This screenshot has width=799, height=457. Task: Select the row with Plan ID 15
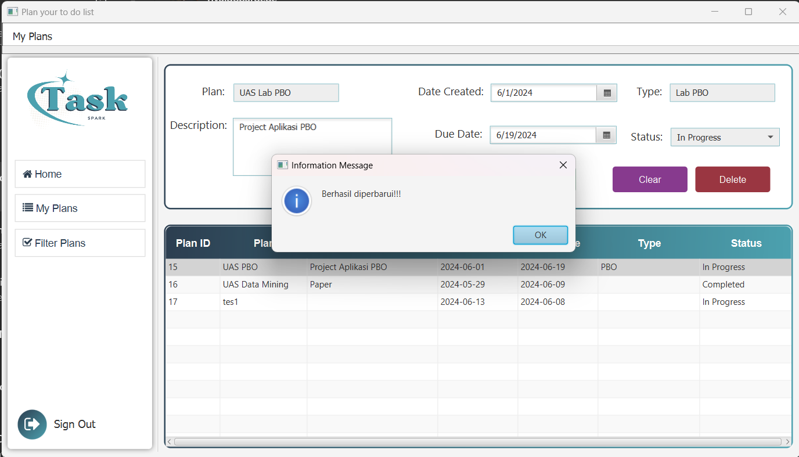tap(478, 267)
